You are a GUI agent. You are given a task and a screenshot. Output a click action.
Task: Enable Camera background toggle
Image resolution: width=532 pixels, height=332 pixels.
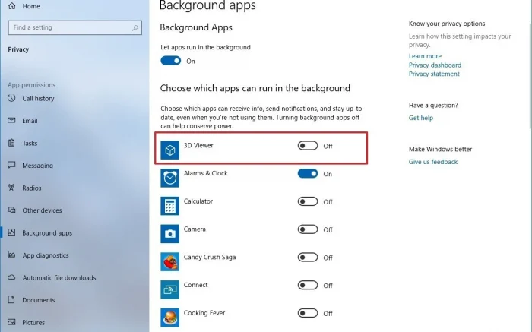click(308, 229)
